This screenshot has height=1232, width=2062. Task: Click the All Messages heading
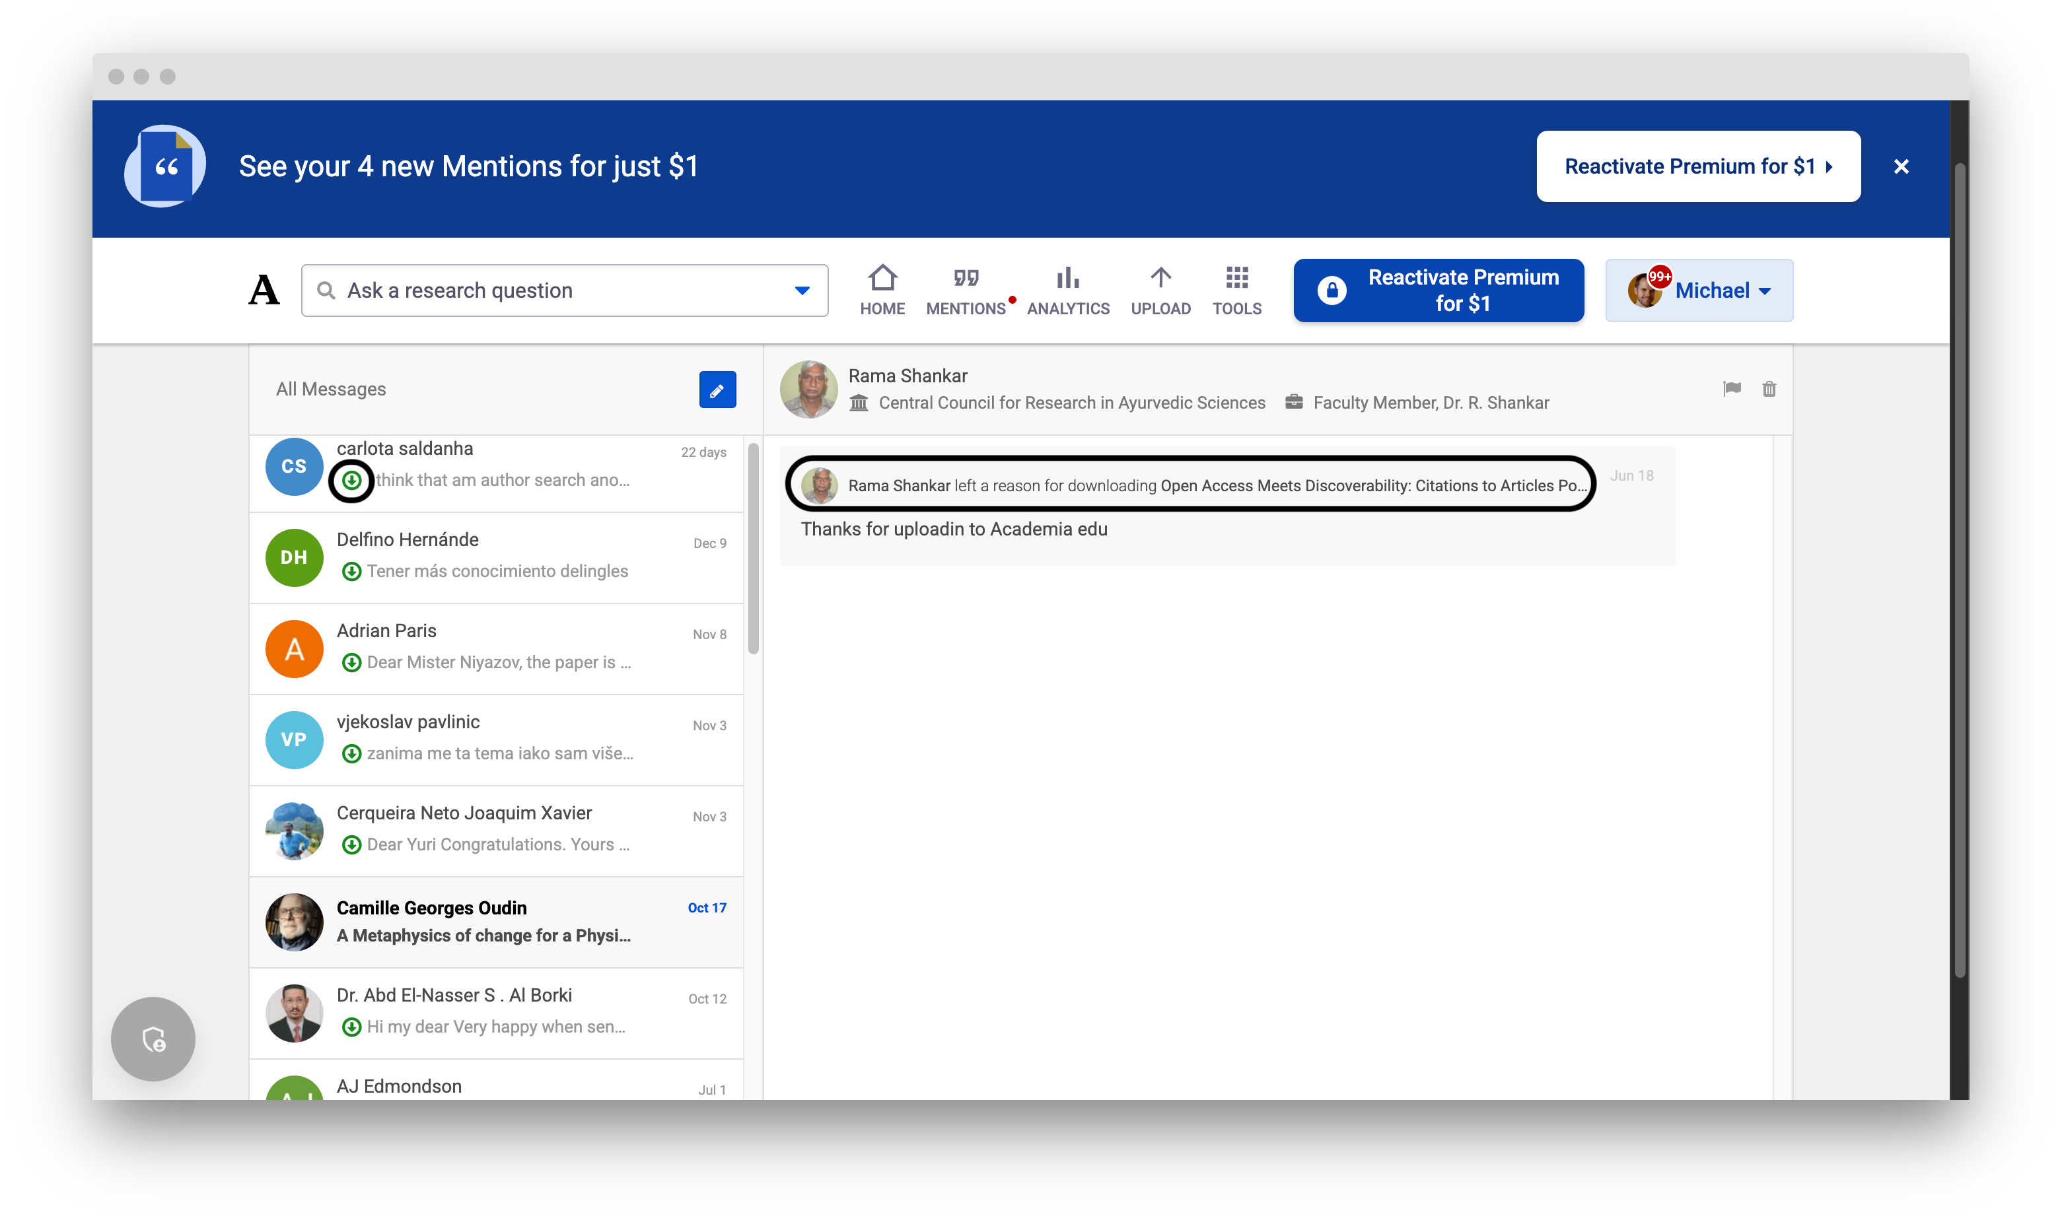point(330,390)
